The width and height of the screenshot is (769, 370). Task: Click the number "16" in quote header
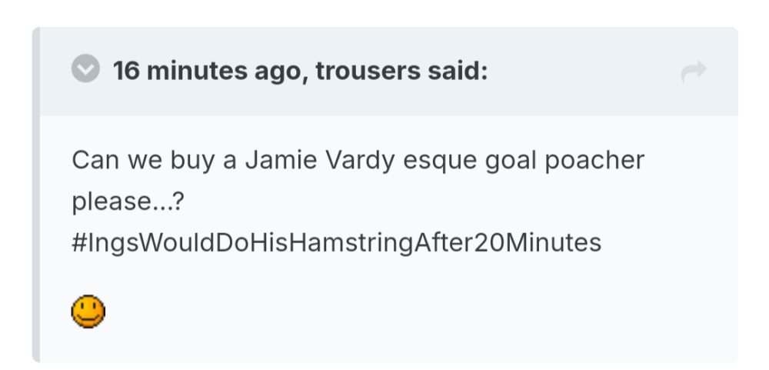coord(127,72)
